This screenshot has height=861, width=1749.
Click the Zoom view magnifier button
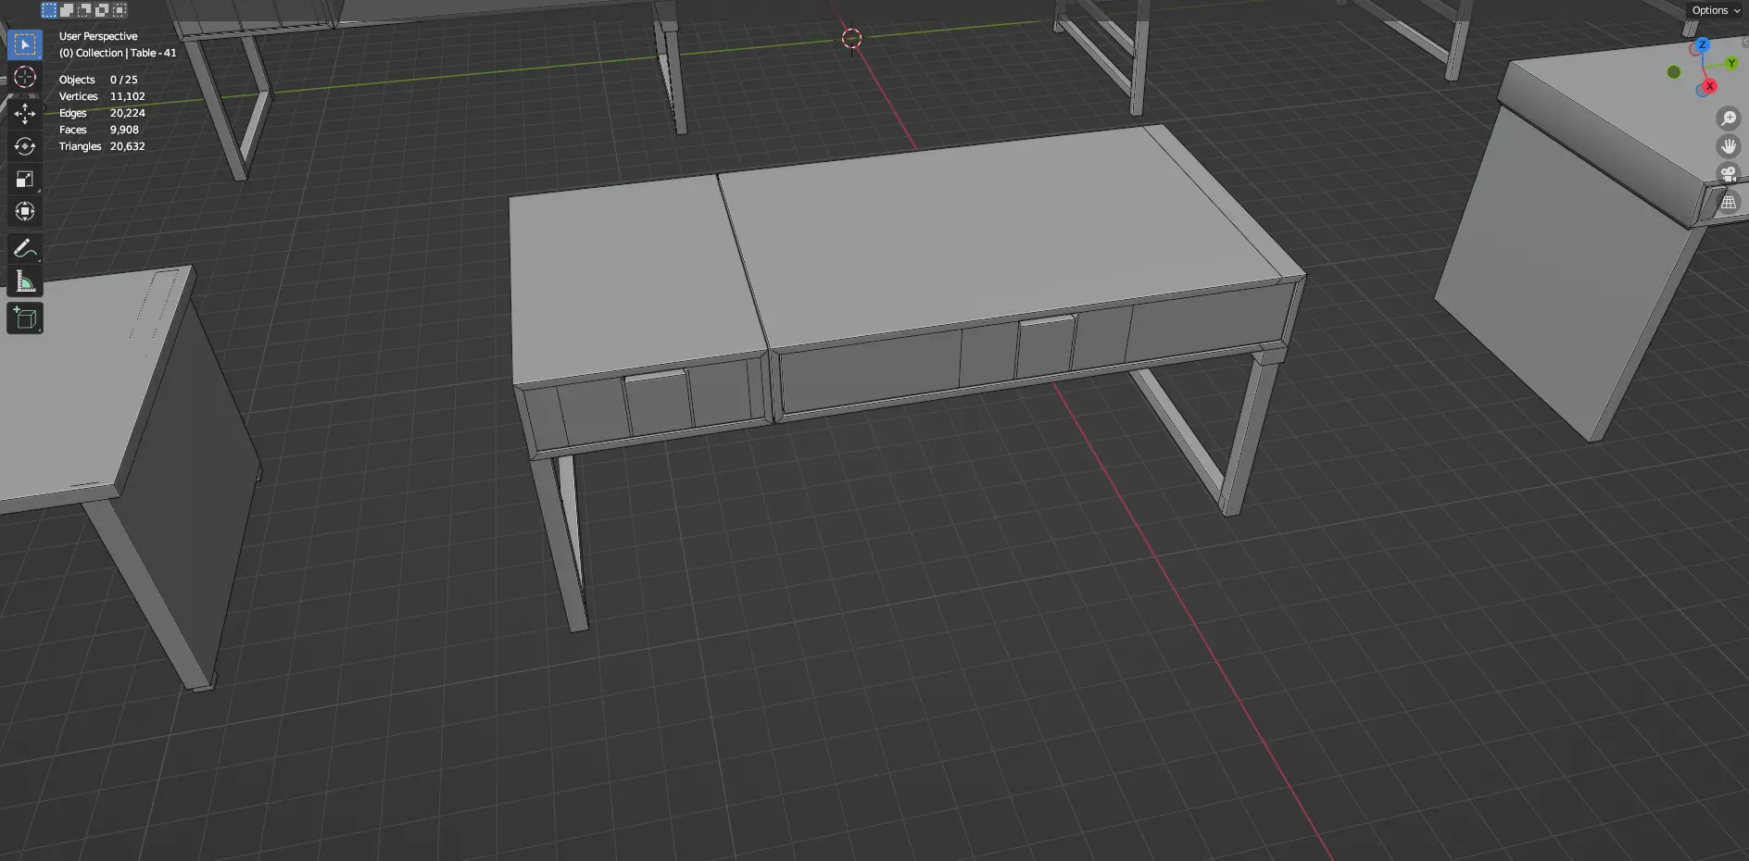click(x=1729, y=119)
